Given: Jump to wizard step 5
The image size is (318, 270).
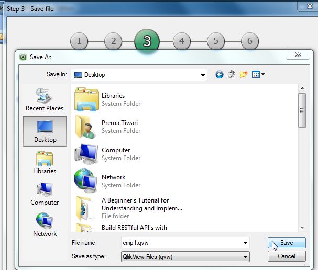Looking at the screenshot, I should [216, 41].
